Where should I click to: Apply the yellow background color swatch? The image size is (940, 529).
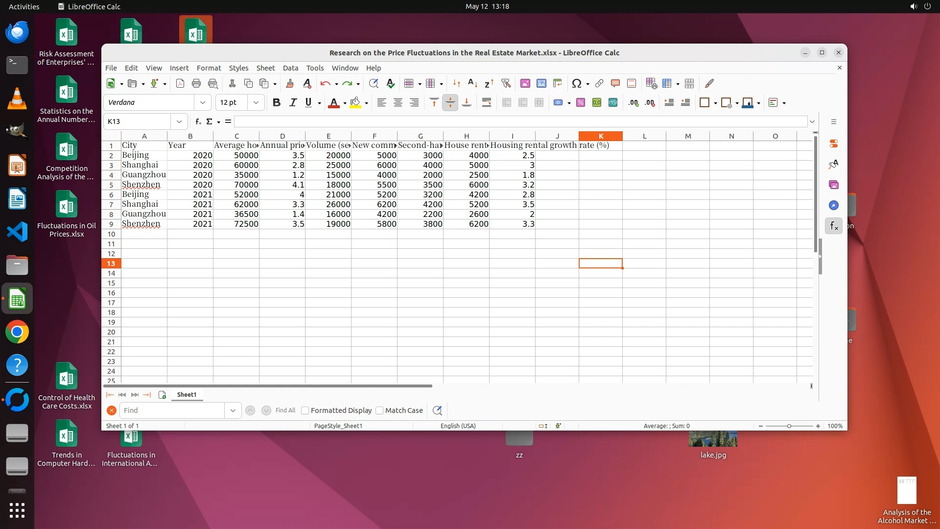355,102
